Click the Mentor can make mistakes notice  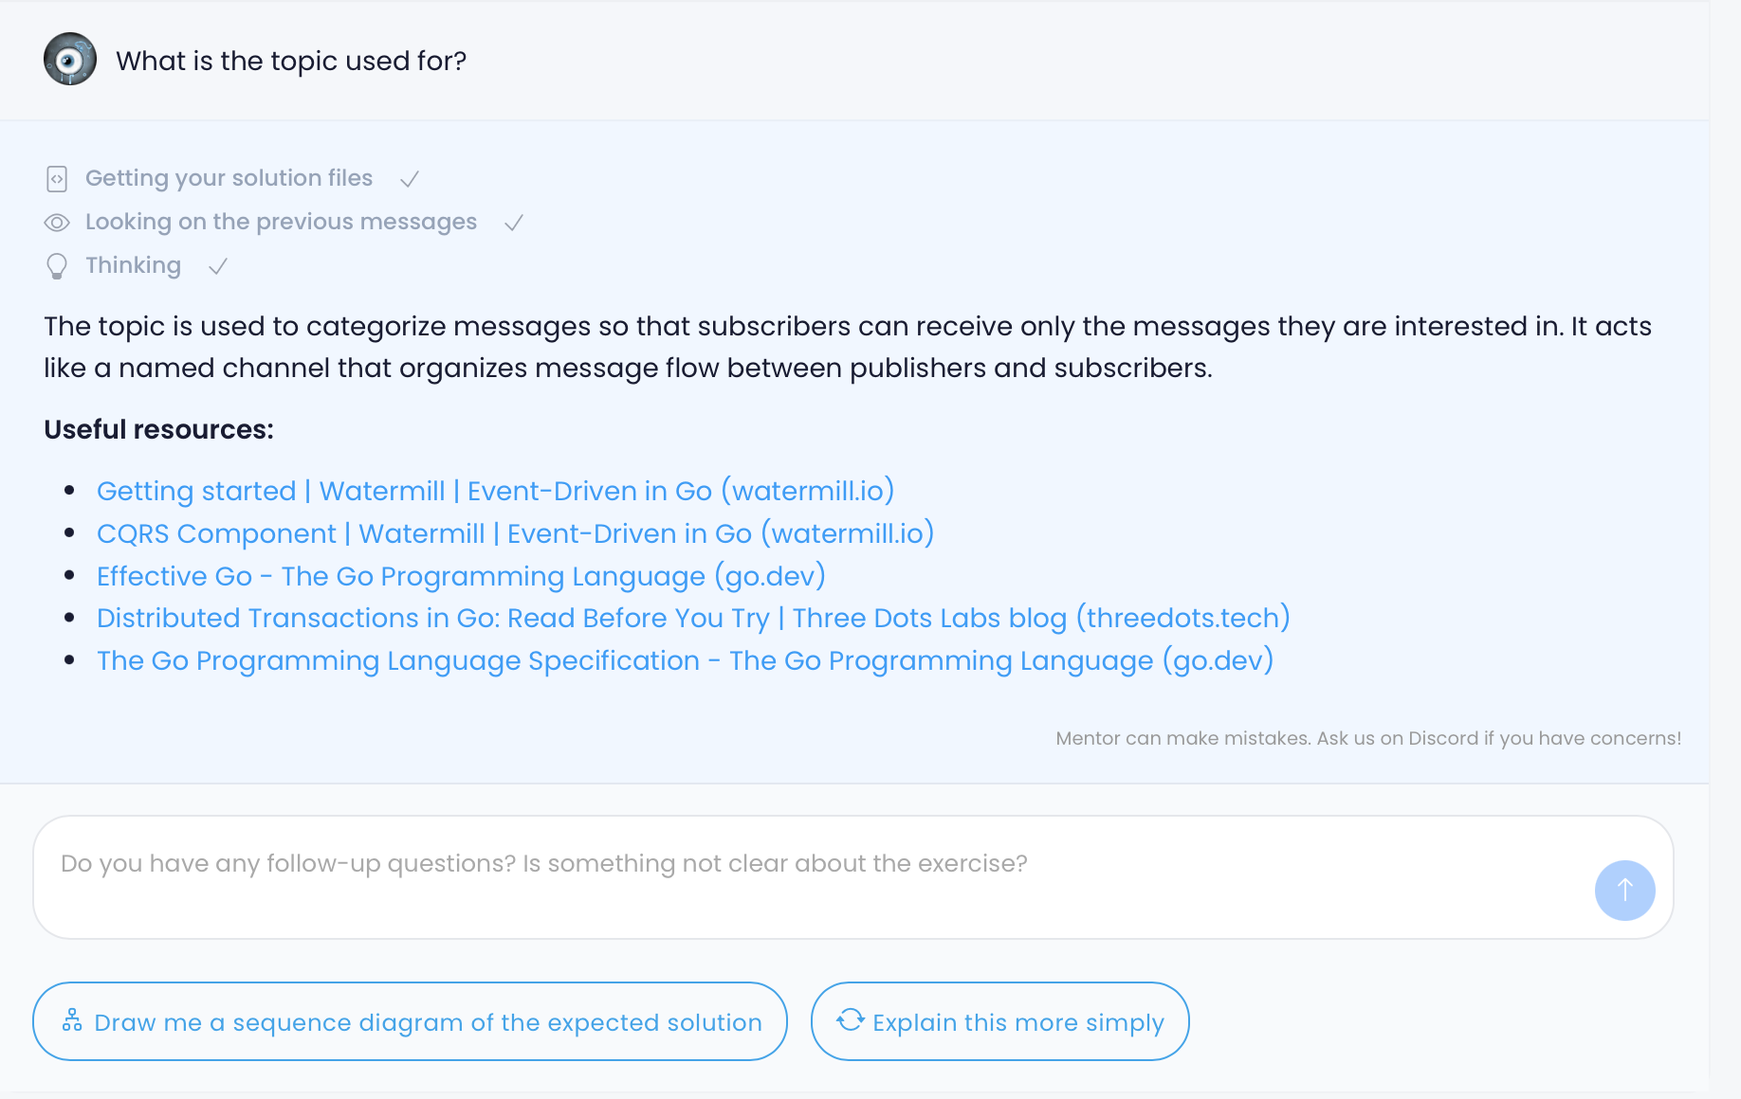click(x=1368, y=738)
